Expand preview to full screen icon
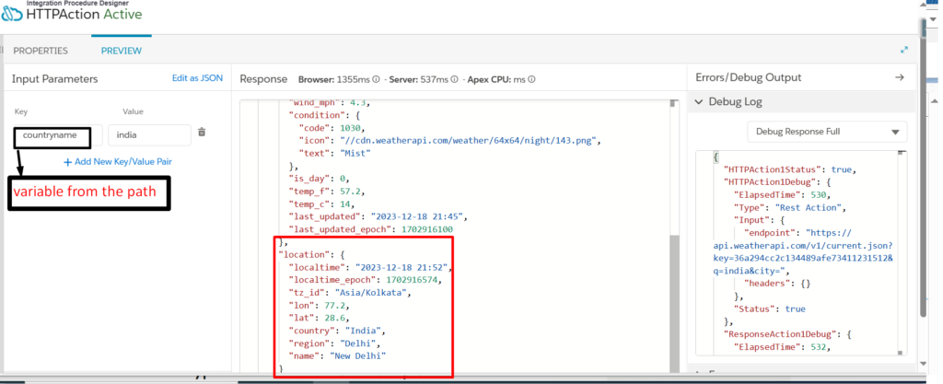The width and height of the screenshot is (943, 384). tap(904, 51)
